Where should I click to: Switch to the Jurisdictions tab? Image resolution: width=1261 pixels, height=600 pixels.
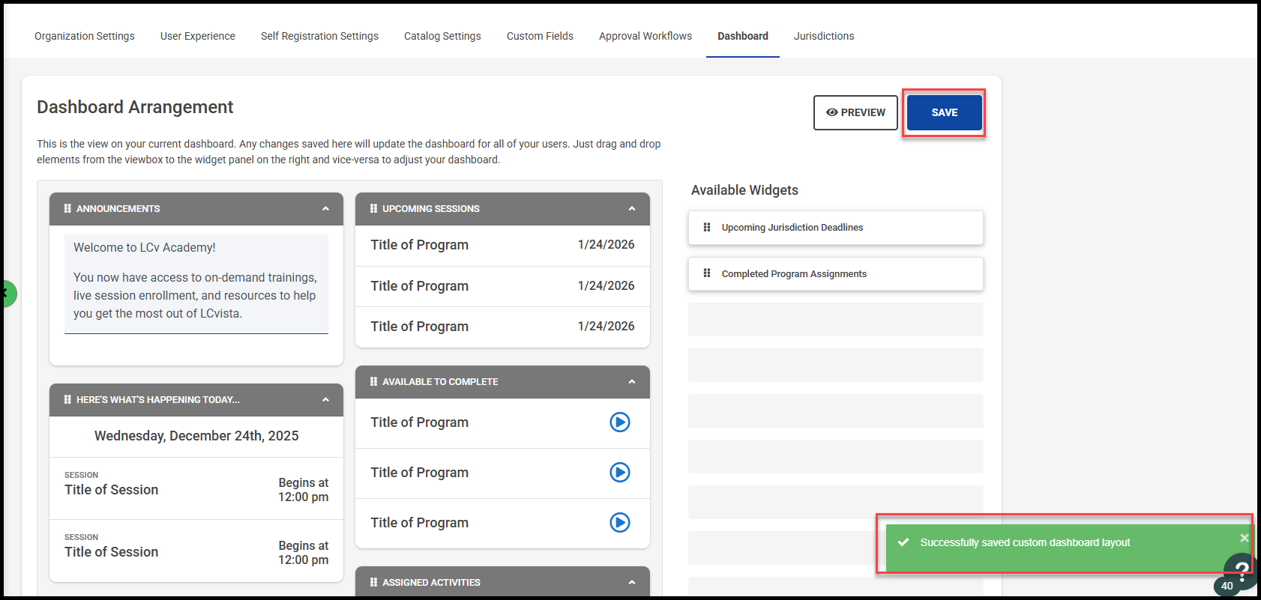pos(823,36)
